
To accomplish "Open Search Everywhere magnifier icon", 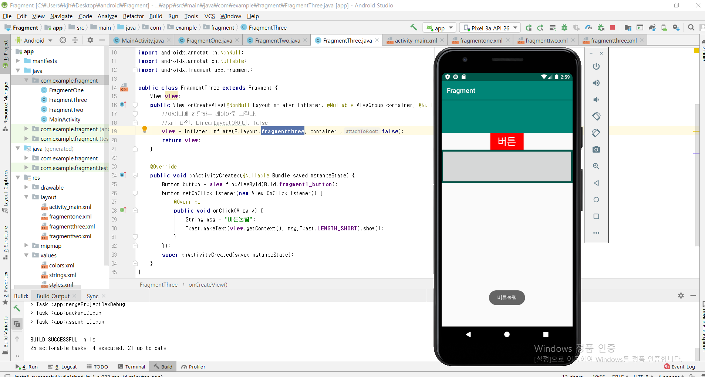I will click(691, 28).
